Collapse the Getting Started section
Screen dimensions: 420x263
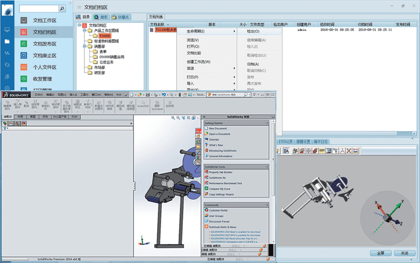tap(267, 123)
